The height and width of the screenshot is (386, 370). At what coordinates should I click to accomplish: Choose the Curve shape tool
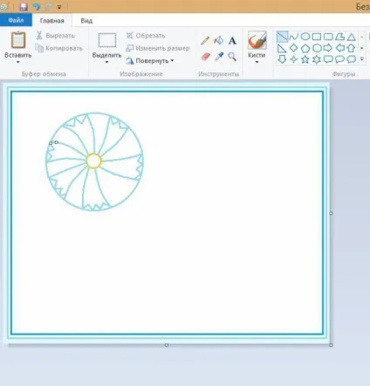click(x=294, y=37)
